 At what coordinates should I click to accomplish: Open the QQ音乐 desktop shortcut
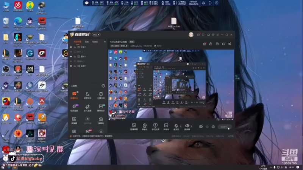pos(30,6)
